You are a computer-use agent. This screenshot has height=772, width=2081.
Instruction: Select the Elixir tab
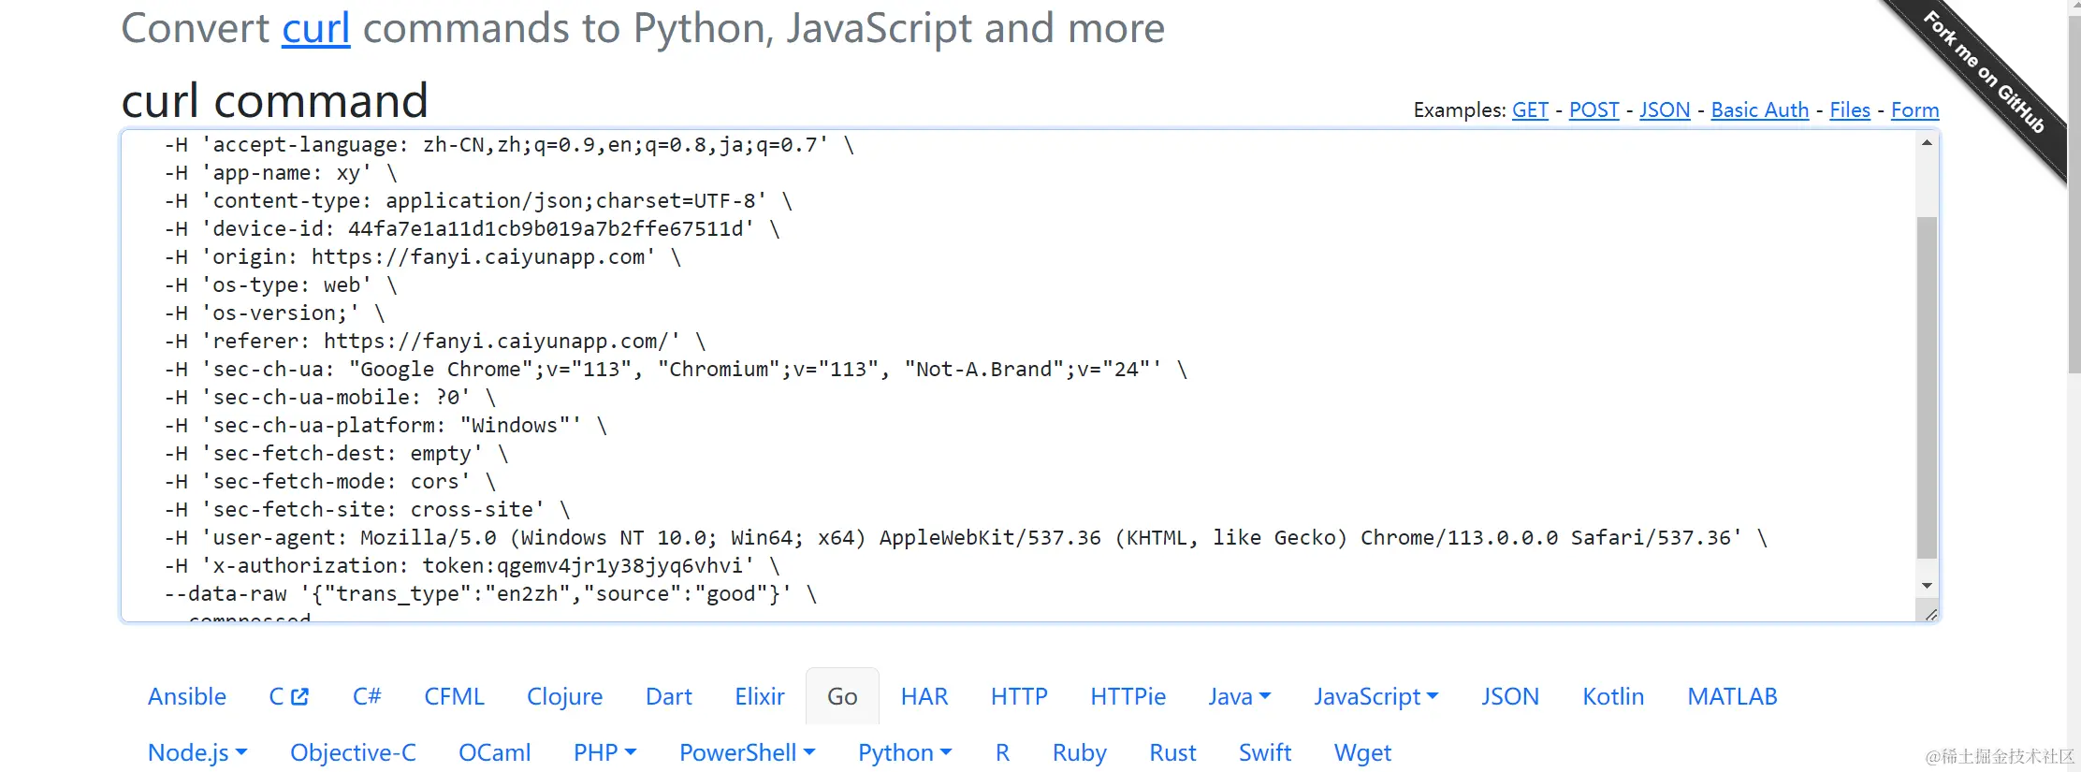click(760, 697)
